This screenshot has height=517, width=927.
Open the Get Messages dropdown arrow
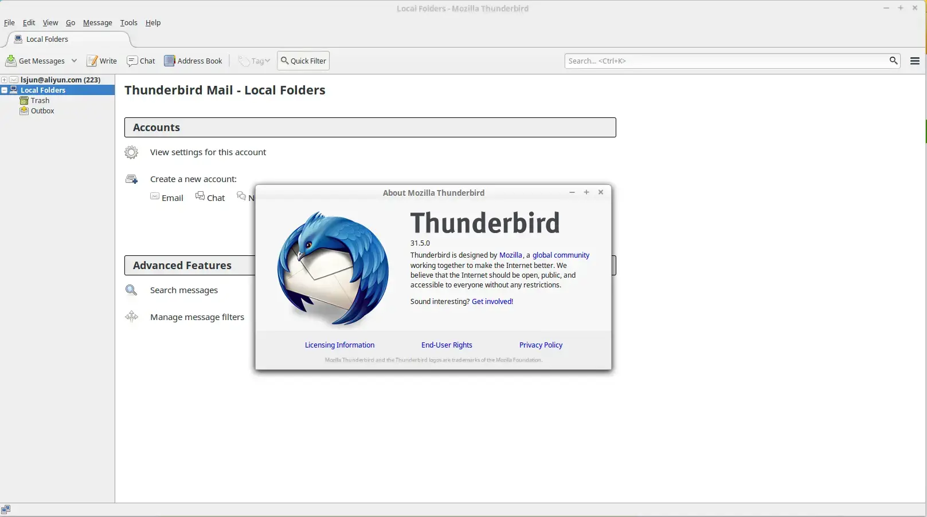[74, 61]
